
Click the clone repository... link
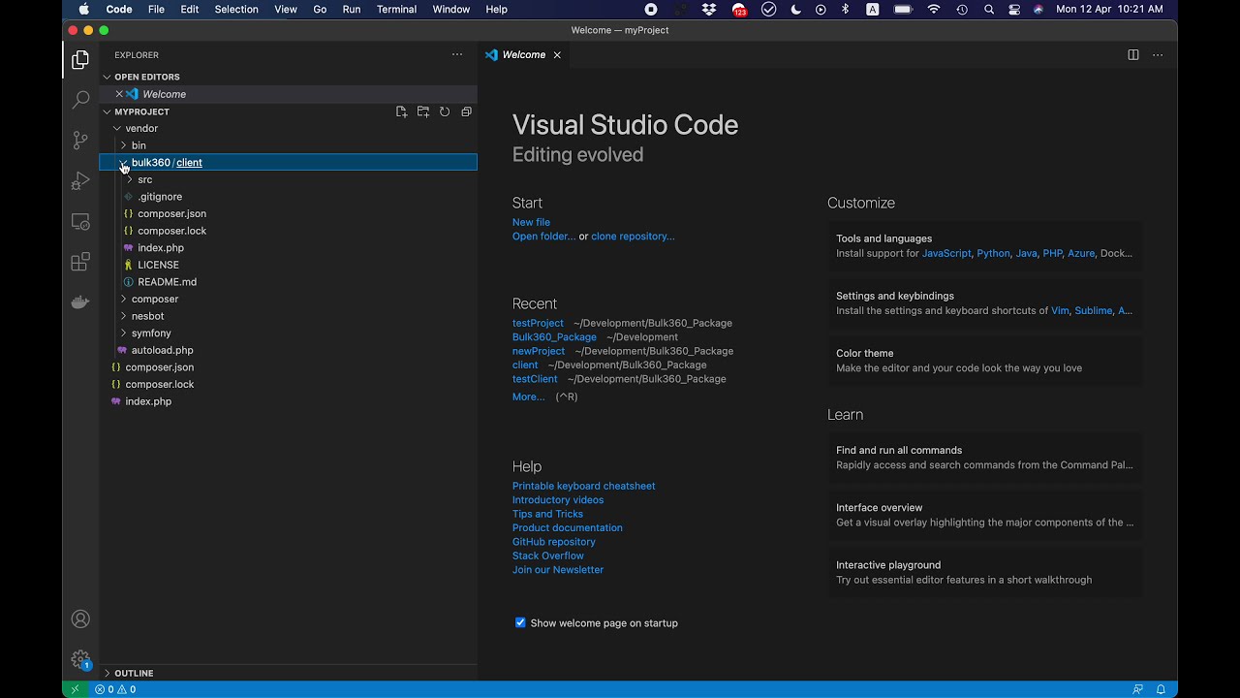[633, 236]
